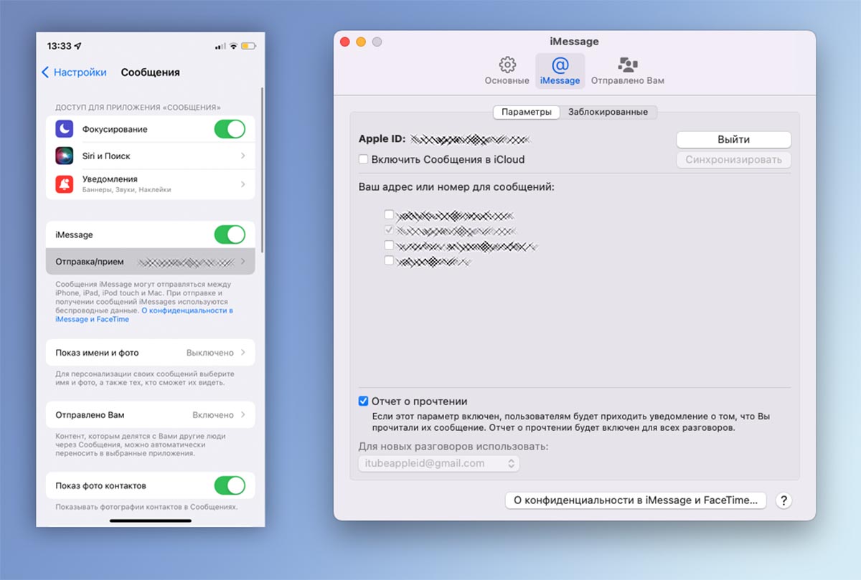The image size is (861, 580).
Task: Minimize the iMessage preferences window
Action: click(361, 42)
